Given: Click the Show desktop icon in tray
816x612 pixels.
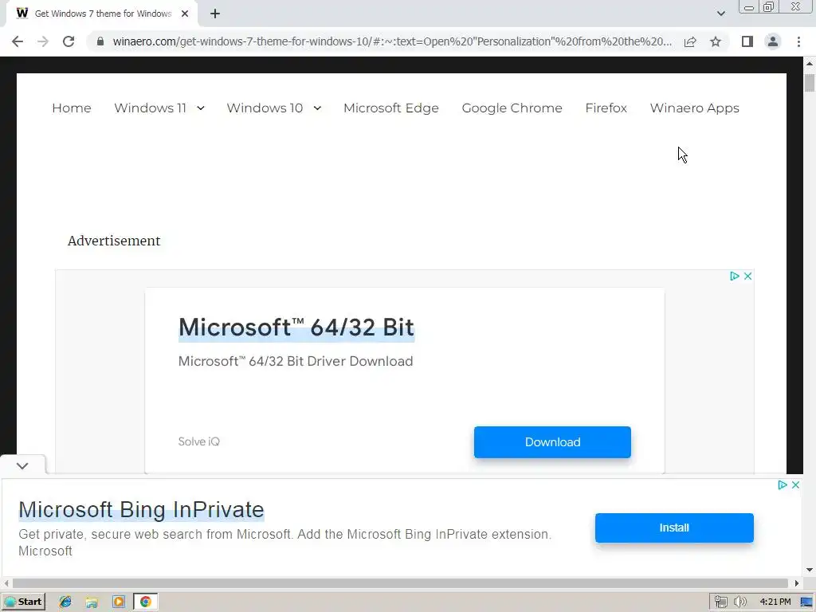Looking at the screenshot, I should pos(807,602).
